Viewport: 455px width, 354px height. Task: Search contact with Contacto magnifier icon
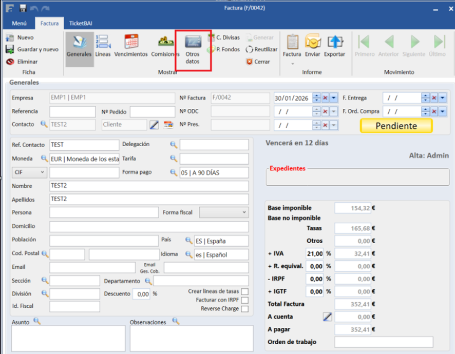click(44, 124)
